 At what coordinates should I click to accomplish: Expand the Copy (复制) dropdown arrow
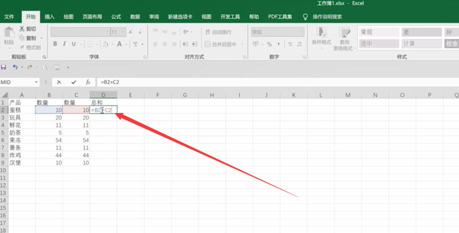tap(41, 38)
